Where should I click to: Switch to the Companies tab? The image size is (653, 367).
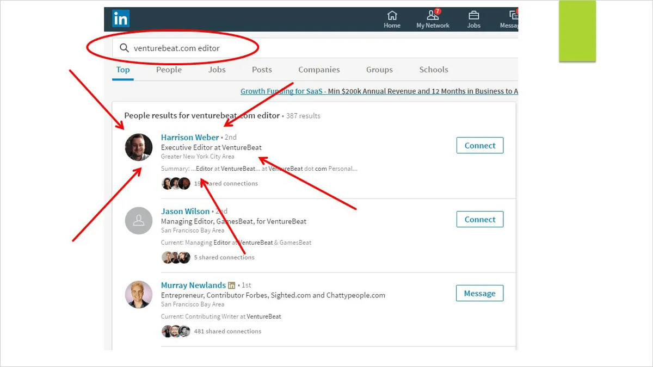tap(319, 70)
